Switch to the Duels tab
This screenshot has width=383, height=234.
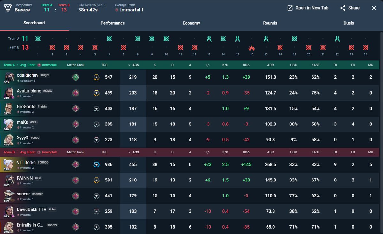pyautogui.click(x=349, y=23)
